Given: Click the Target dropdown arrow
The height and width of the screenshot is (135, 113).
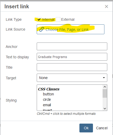Looking at the screenshot, I should tap(104, 78).
